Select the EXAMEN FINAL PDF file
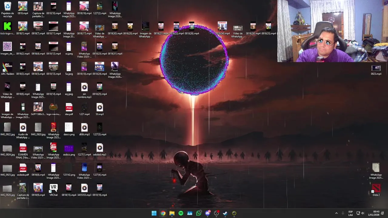The height and width of the screenshot is (218, 388). point(23,151)
